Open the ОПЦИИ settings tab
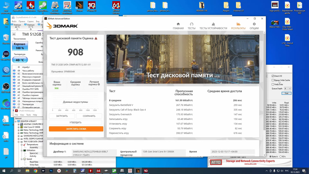This screenshot has width=309, height=174. (254, 26)
